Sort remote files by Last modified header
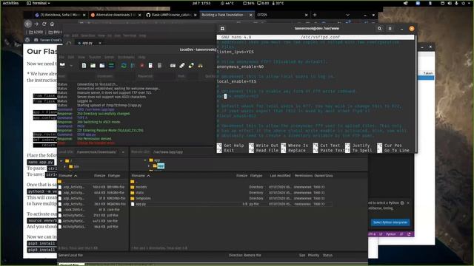 (x=280, y=176)
